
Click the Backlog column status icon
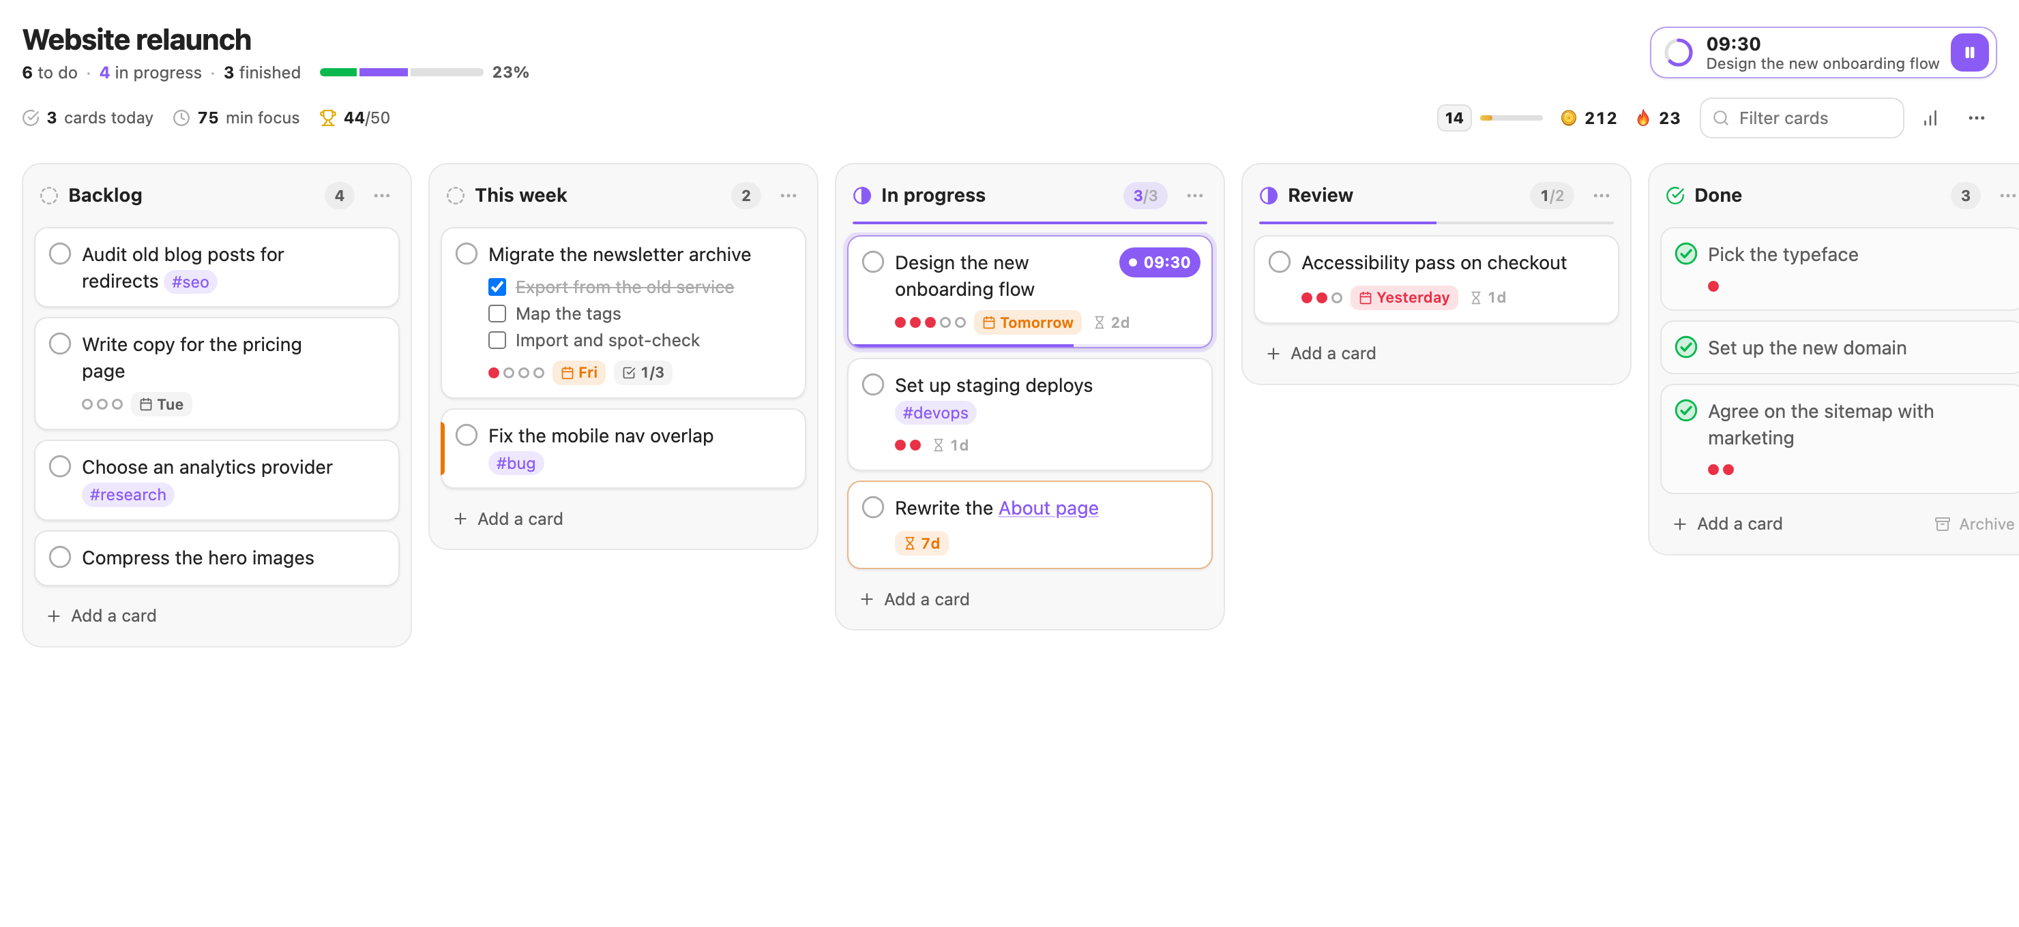point(48,196)
